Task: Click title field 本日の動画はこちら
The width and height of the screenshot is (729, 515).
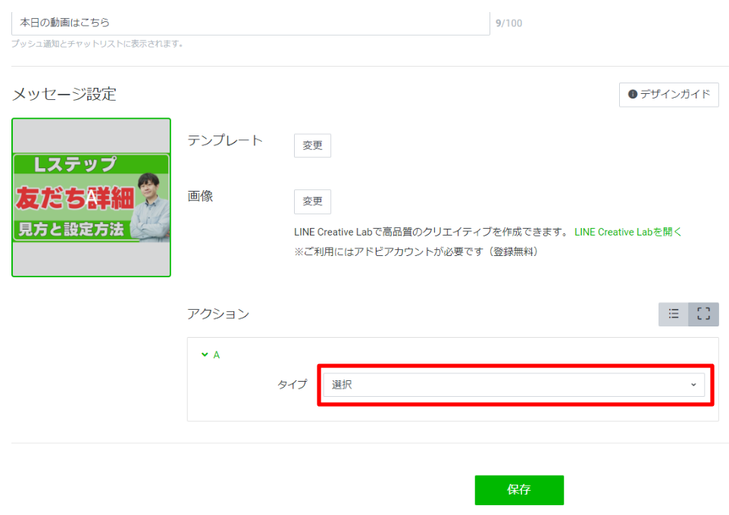Action: pyautogui.click(x=251, y=22)
